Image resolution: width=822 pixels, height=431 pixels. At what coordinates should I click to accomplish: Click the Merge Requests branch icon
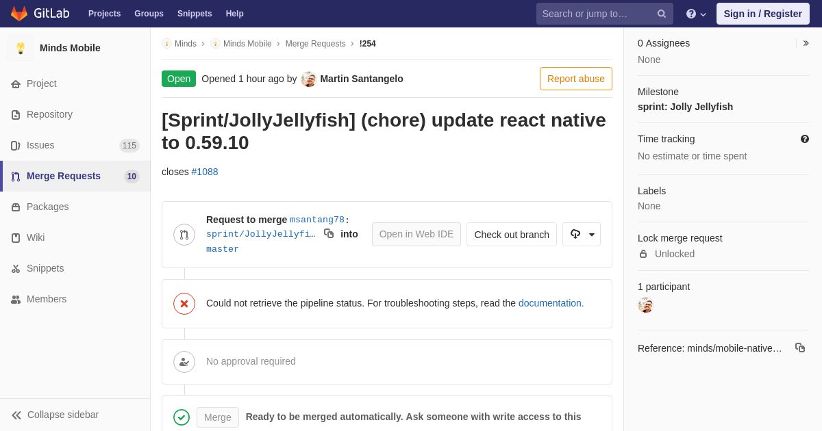(16, 177)
